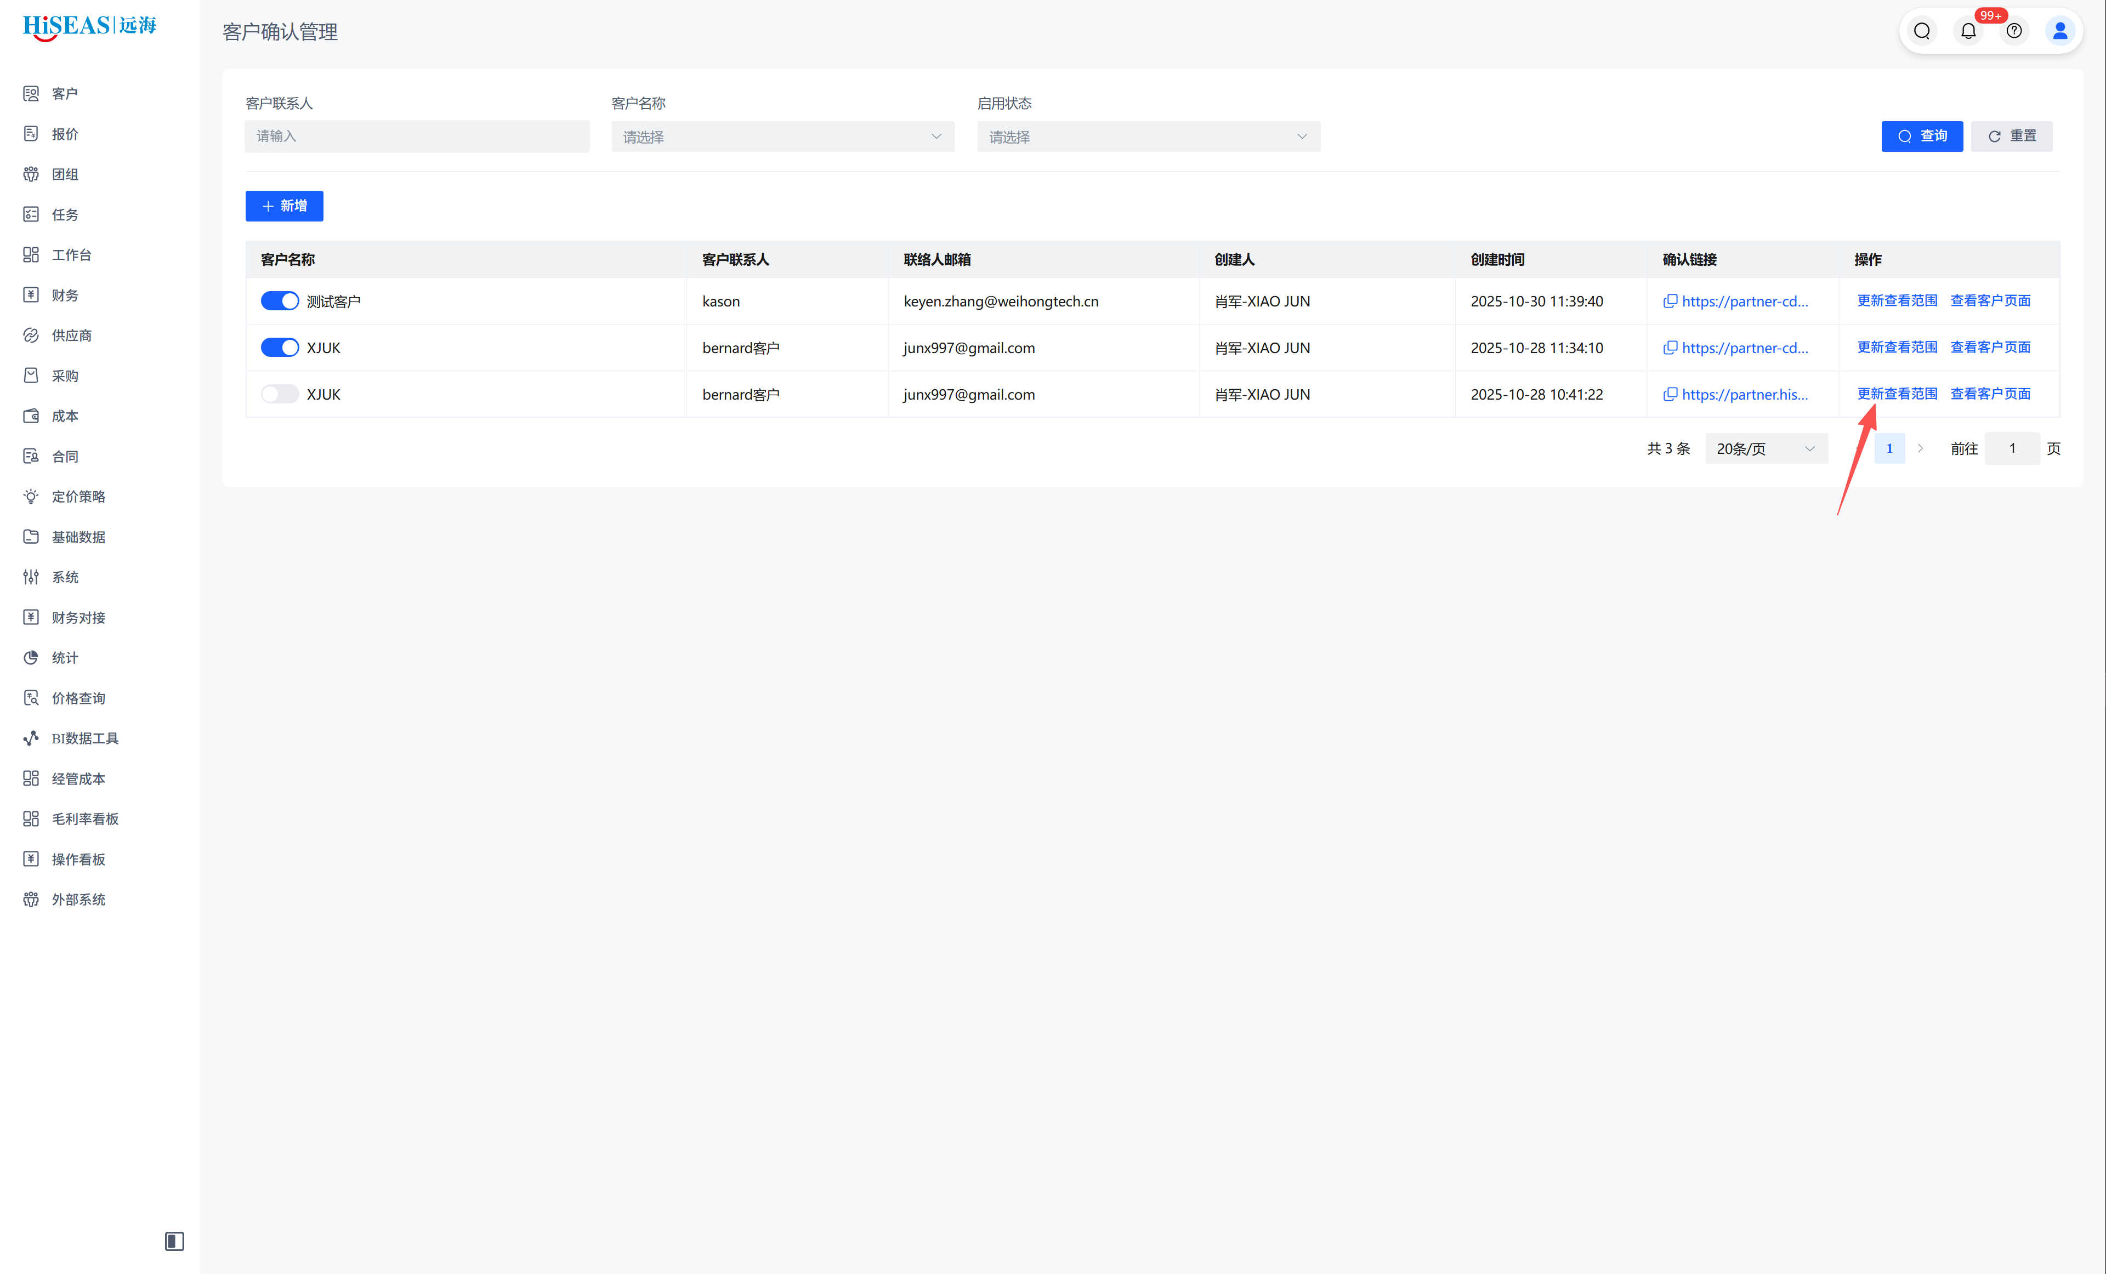Focus the 客户联系人 text input field
Screen dimensions: 2106x1274
416,136
